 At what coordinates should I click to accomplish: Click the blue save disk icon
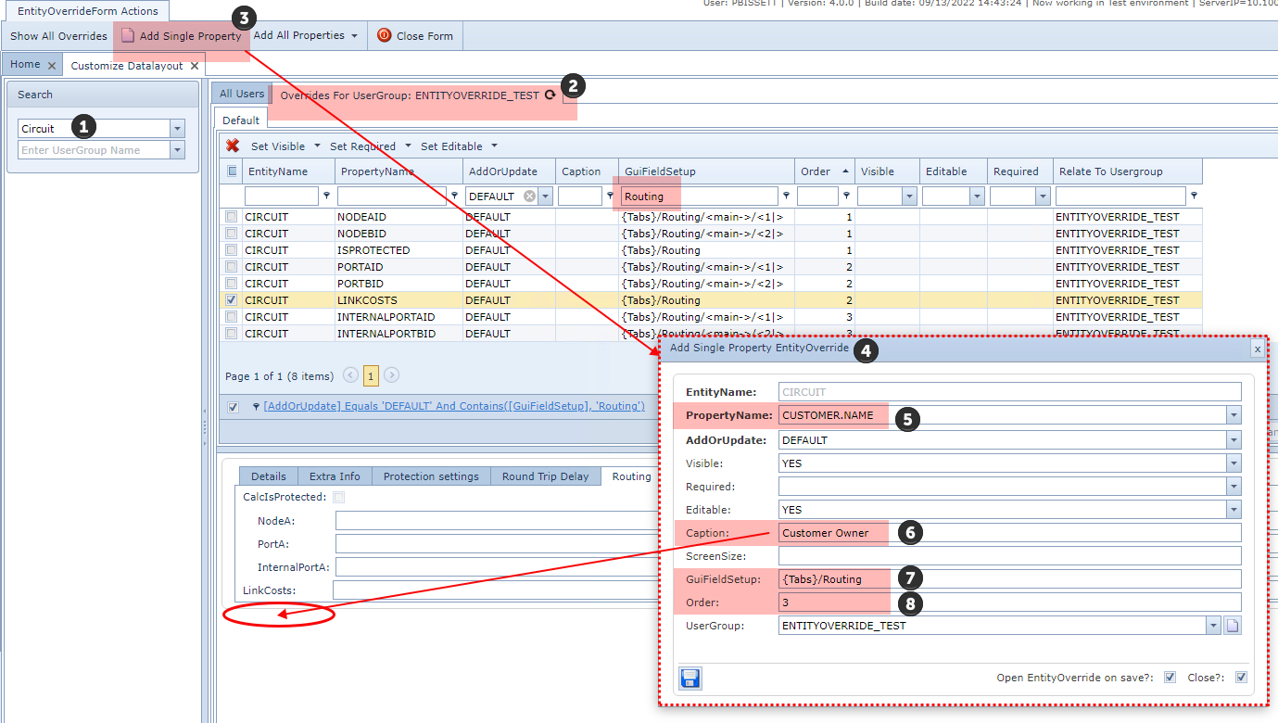[690, 679]
